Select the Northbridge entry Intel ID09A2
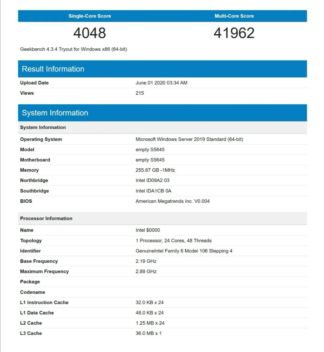324x352 pixels. (154, 180)
